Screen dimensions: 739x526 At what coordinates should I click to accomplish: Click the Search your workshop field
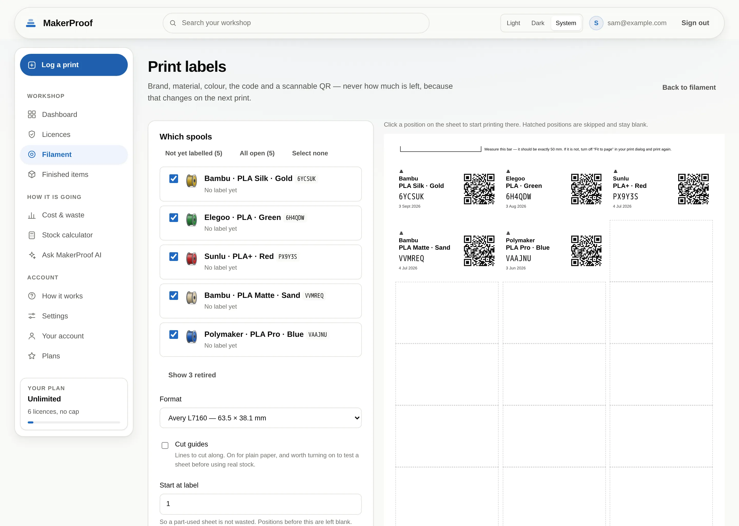click(x=296, y=23)
